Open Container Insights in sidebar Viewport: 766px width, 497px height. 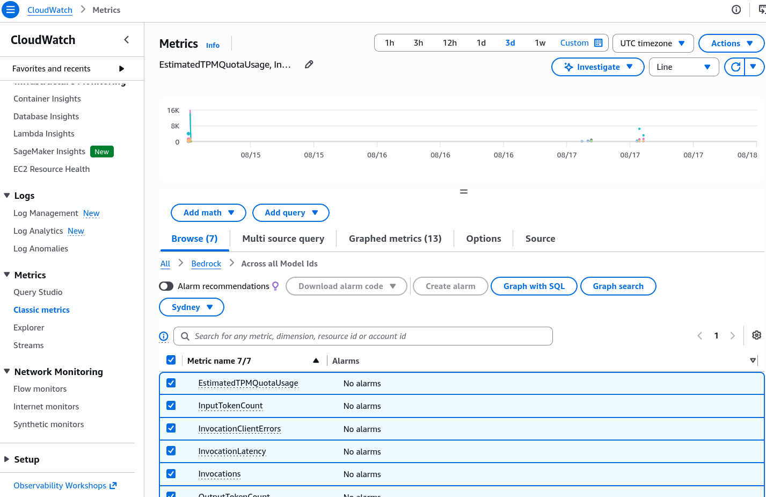47,99
